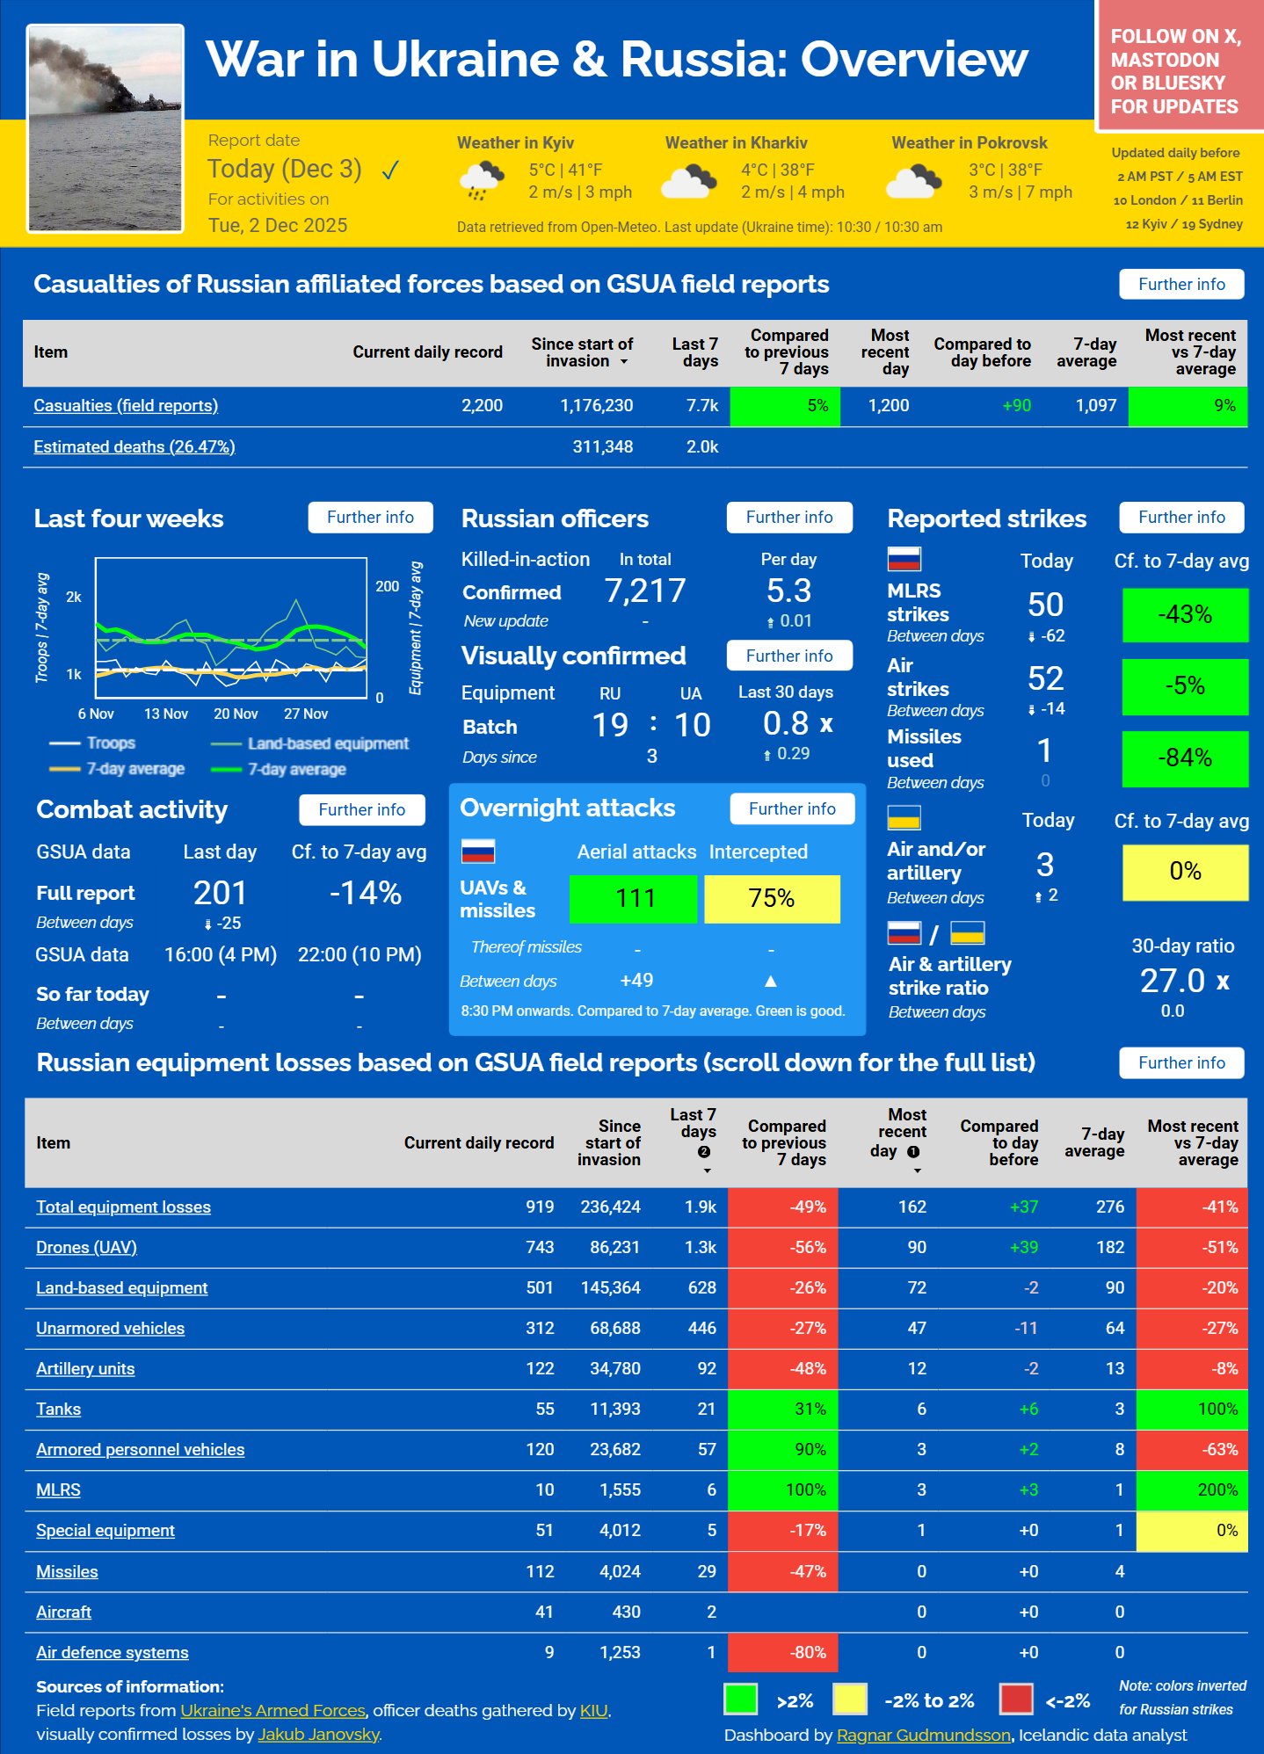The width and height of the screenshot is (1264, 1754).
Task: Open the Tanks link
Action: [58, 1409]
